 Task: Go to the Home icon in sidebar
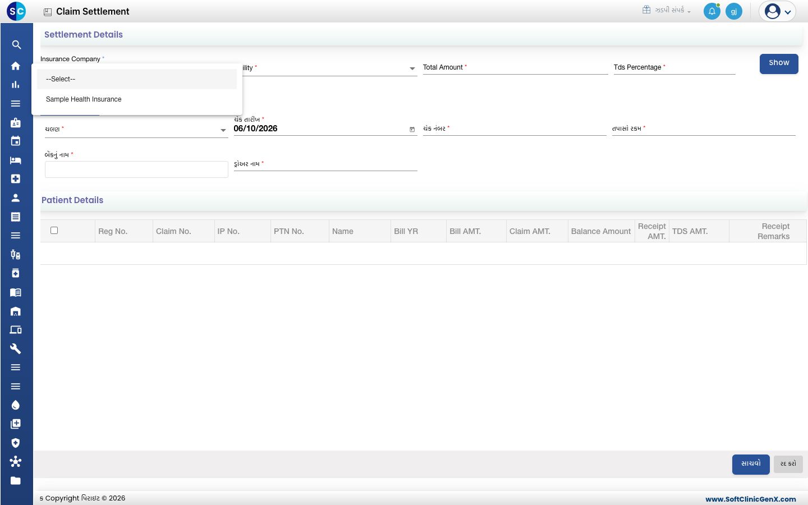point(16,66)
